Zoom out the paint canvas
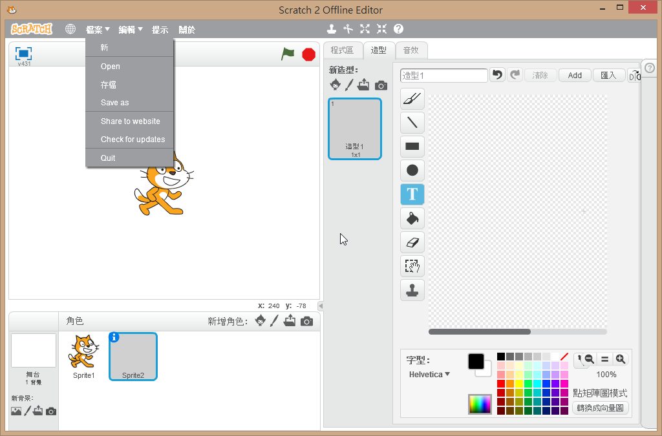Screen dimensions: 662x436 590,359
